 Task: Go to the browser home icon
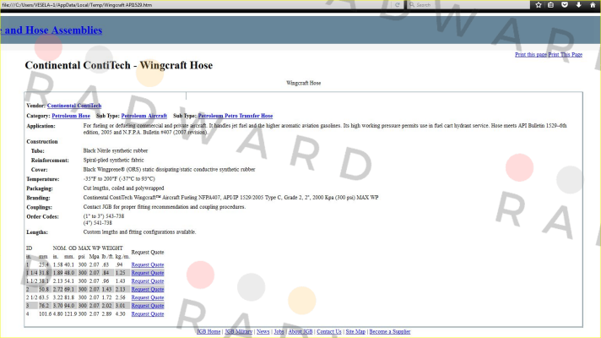point(593,4)
